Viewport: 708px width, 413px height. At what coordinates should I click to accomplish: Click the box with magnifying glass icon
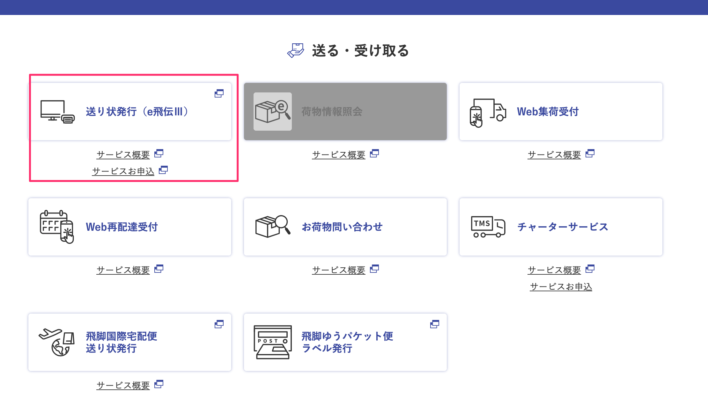273,227
